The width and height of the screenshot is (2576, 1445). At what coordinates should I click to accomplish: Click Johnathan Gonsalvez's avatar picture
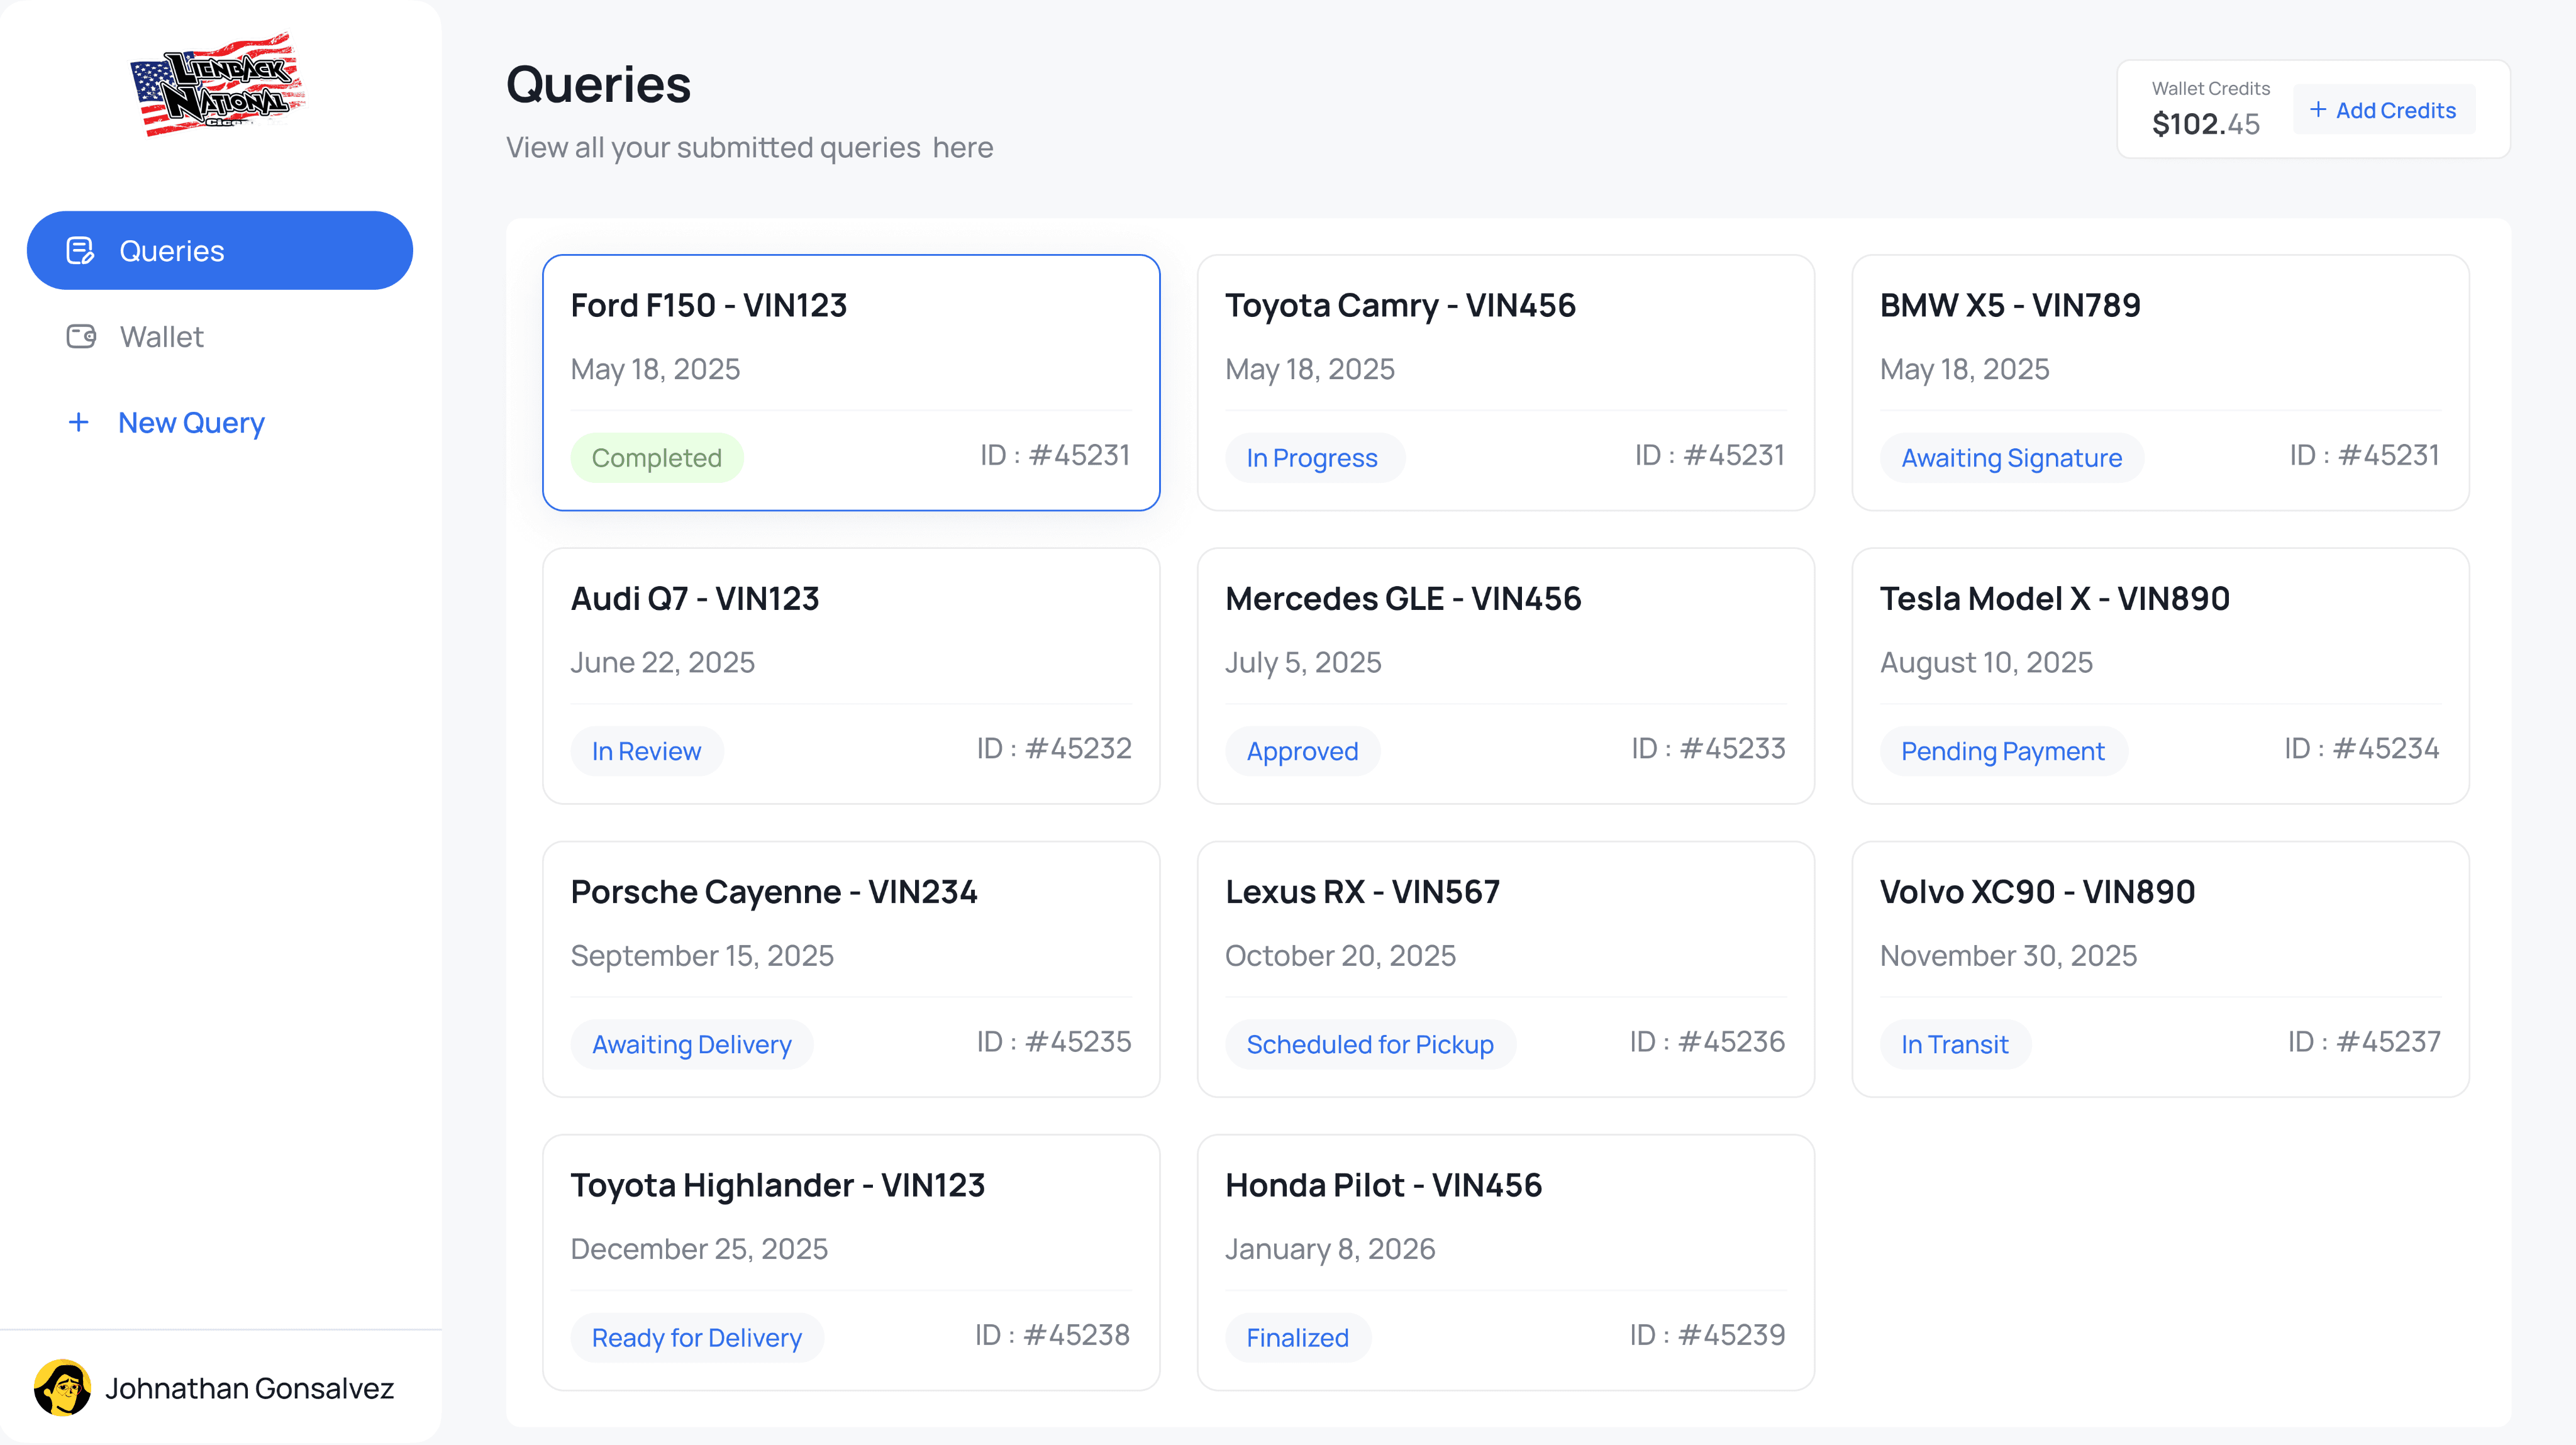pyautogui.click(x=62, y=1387)
